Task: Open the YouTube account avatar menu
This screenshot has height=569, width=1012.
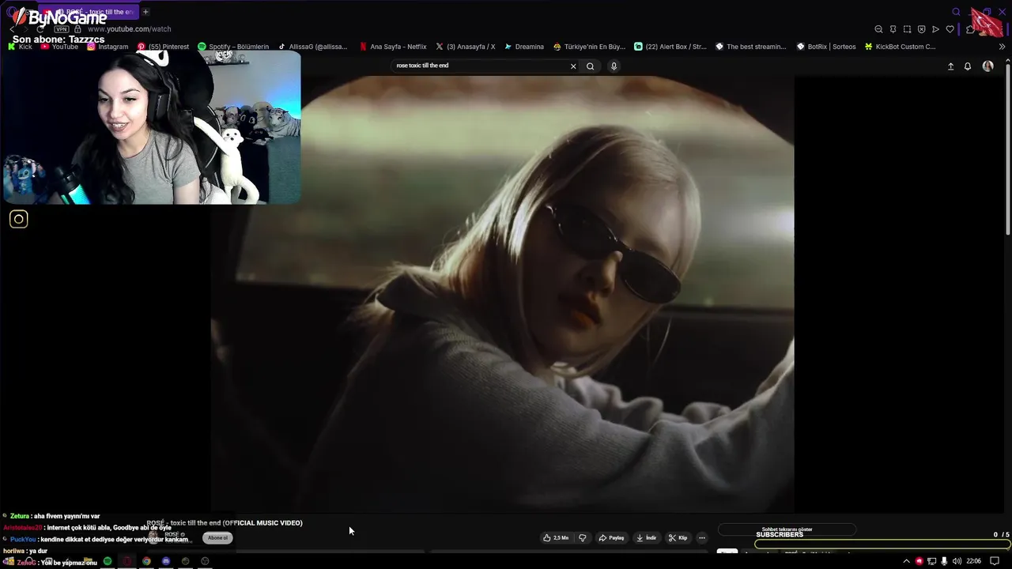Action: pos(987,66)
